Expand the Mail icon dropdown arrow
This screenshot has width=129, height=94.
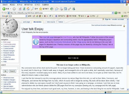[59, 9]
